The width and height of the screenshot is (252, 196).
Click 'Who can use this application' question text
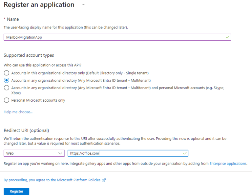point(42,65)
